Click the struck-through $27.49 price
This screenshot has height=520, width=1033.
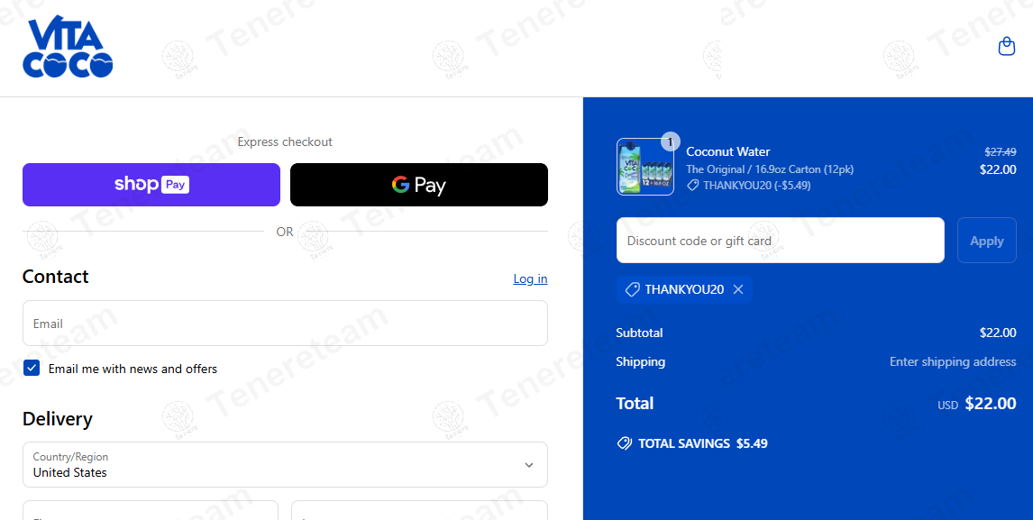[x=1000, y=151]
